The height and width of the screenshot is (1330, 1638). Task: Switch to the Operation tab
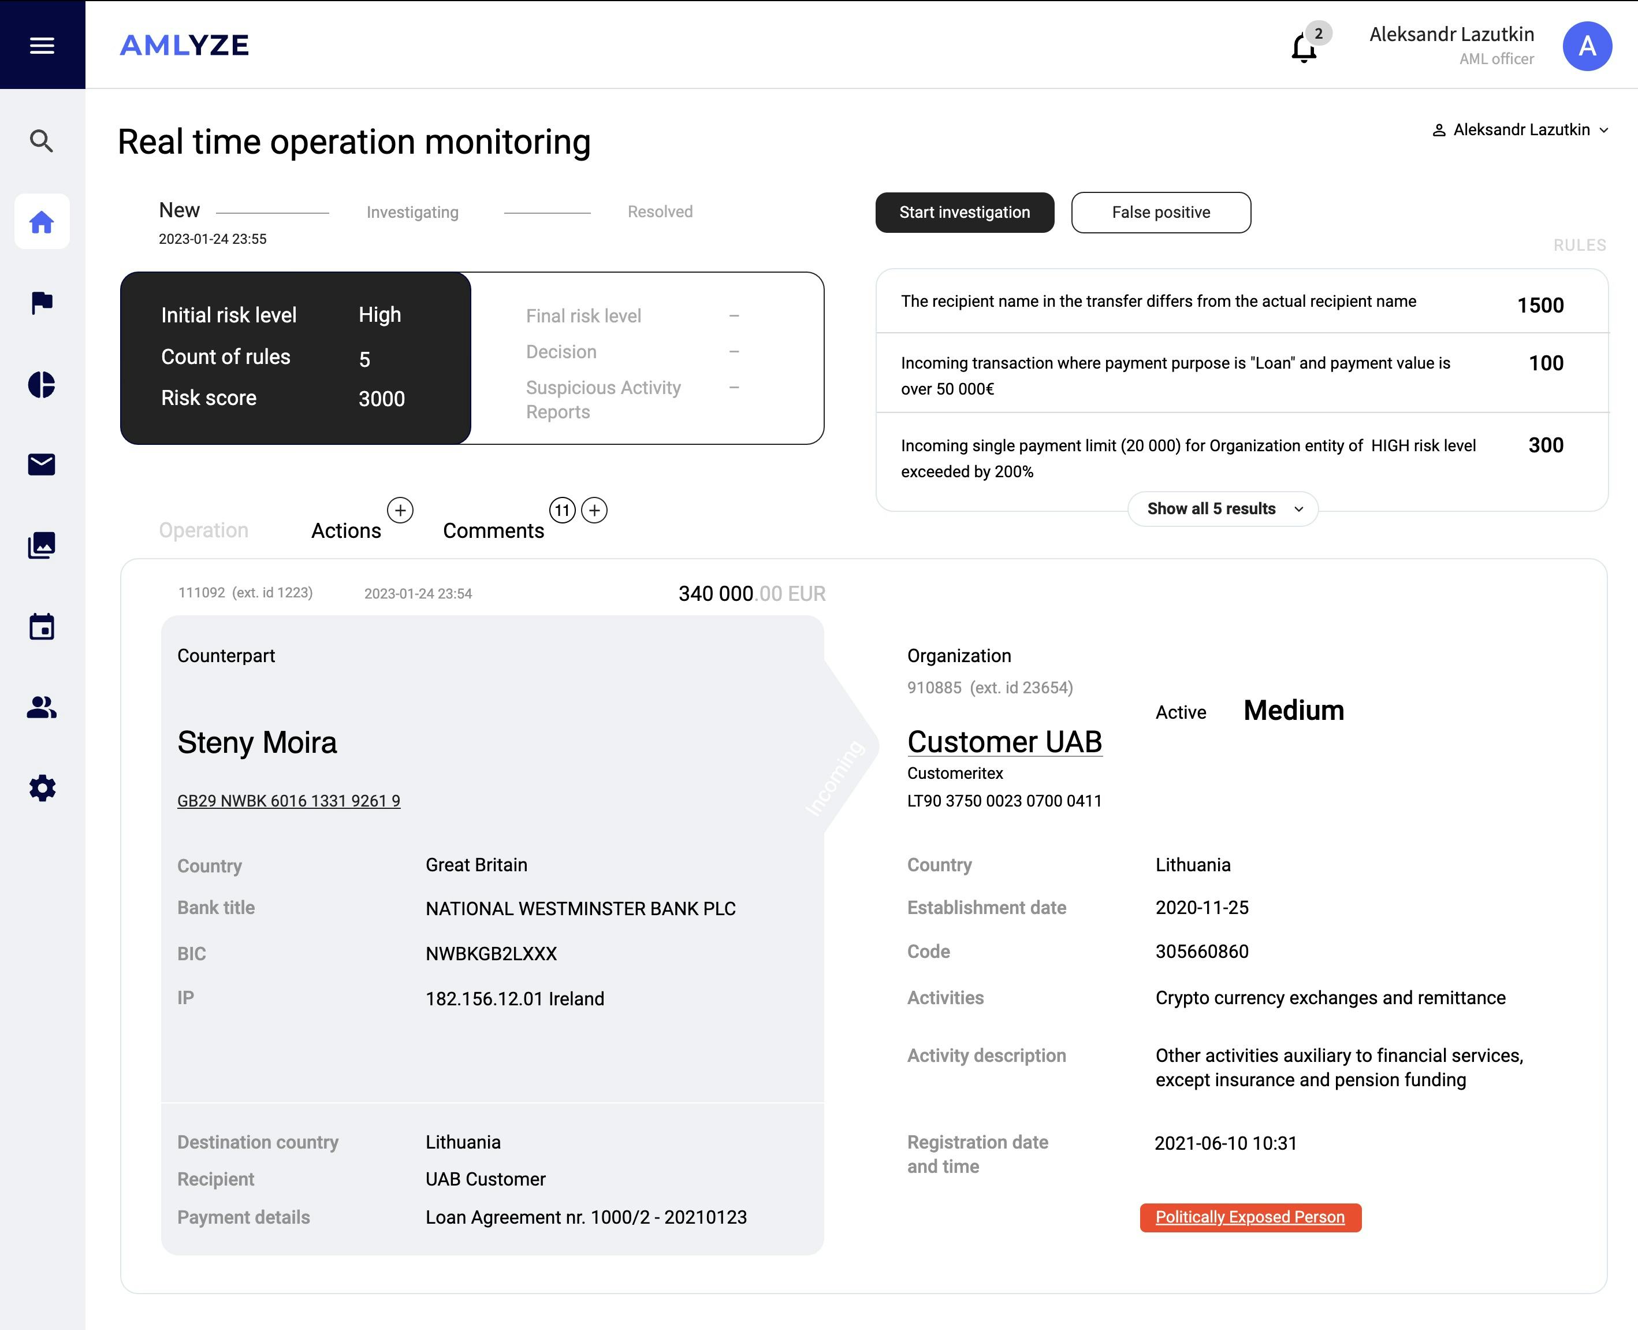[x=203, y=529]
